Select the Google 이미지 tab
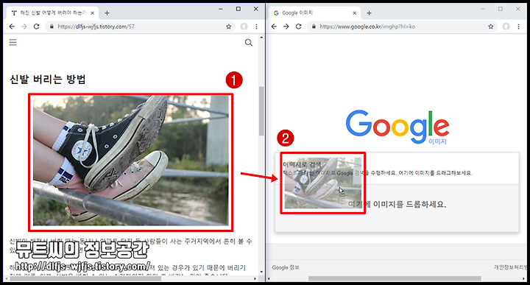This screenshot has width=530, height=285. [x=314, y=13]
